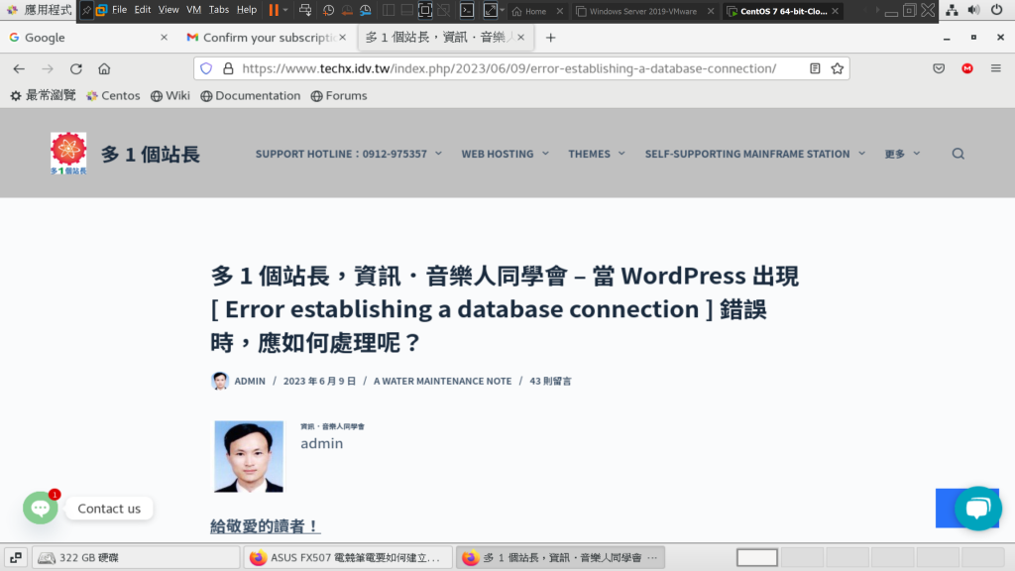This screenshot has width=1015, height=571.
Task: Click the Documentation bookmark link
Action: (x=250, y=96)
